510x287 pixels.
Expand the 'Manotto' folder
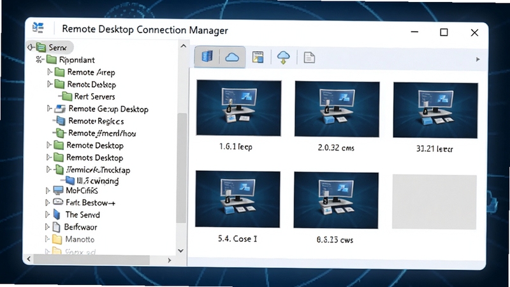tap(47, 239)
